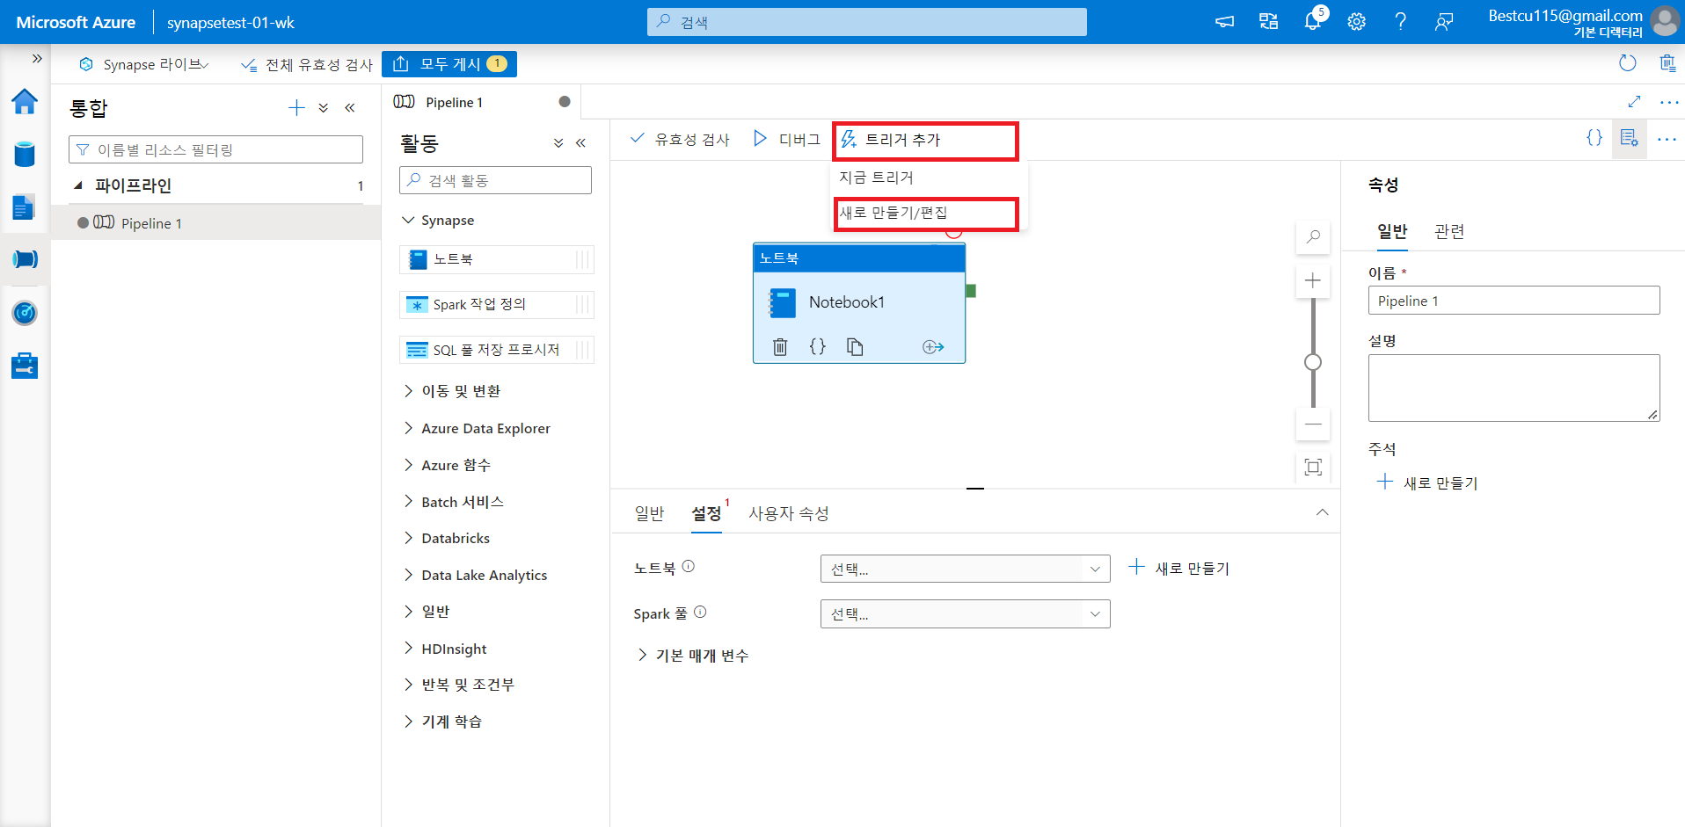1685x827 pixels.
Task: Collapse the 파이프라인 tree node
Action: [x=78, y=185]
